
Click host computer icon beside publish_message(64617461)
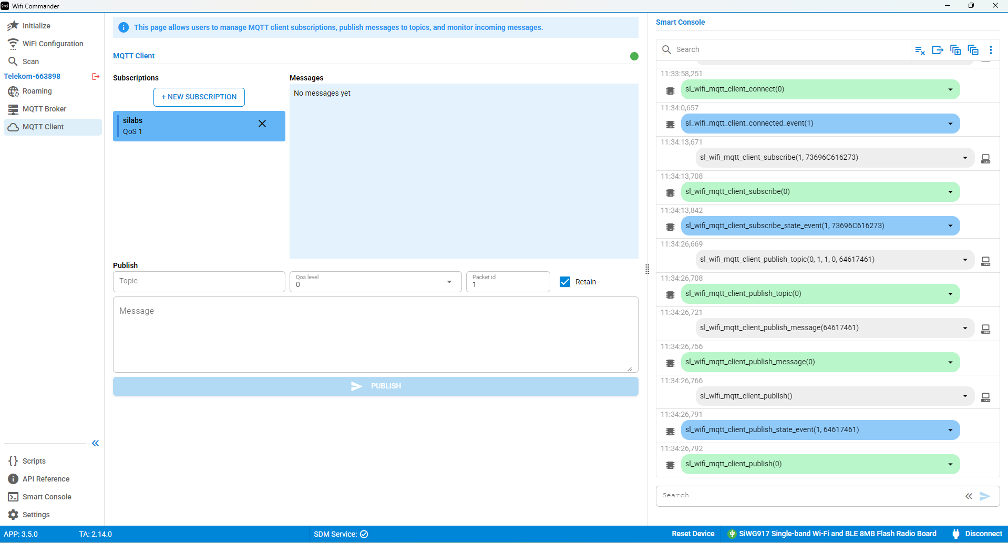(986, 329)
